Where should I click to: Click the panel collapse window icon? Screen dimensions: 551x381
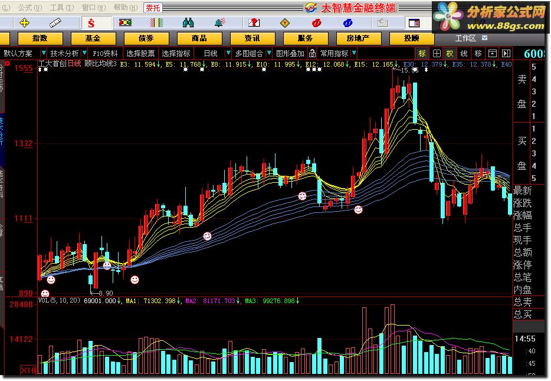click(493, 53)
